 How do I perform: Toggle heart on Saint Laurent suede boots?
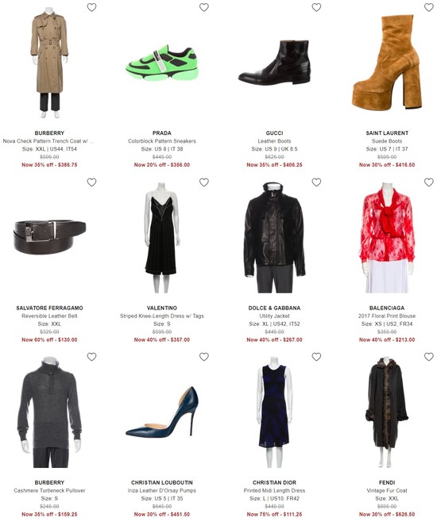[429, 7]
